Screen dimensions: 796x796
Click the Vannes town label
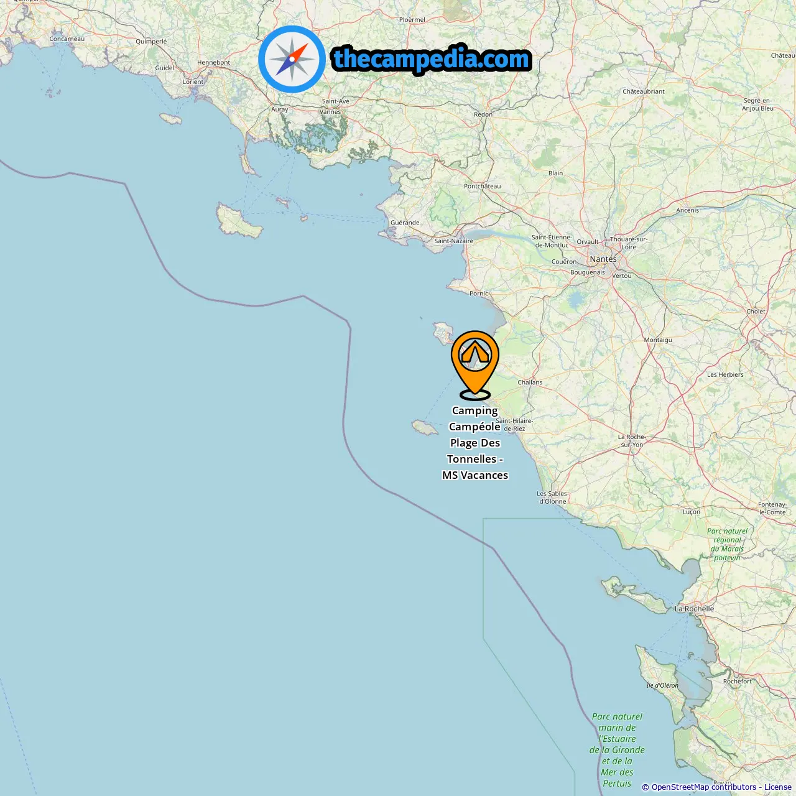coord(330,112)
